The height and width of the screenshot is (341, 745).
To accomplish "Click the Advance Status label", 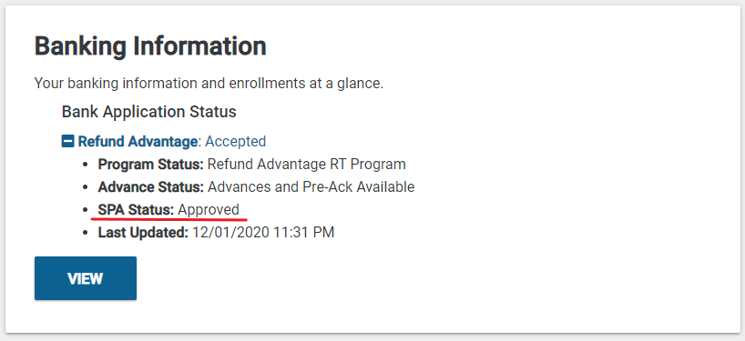I will (150, 186).
